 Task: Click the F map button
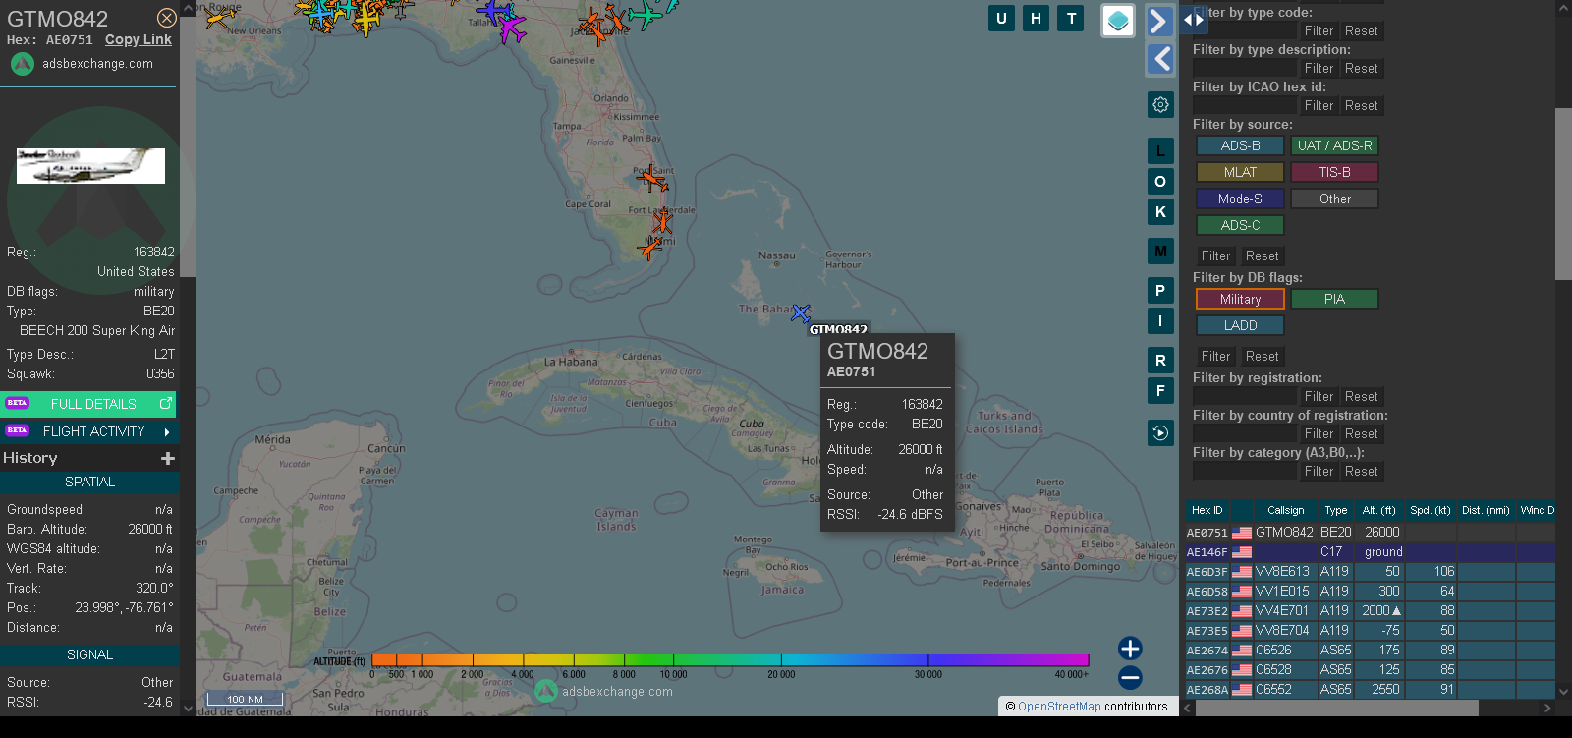coord(1160,390)
